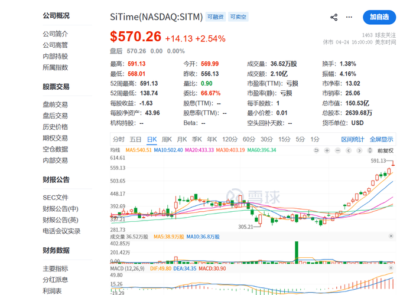Click the 可卖空 short-selling tag
The image size is (413, 295).
pos(238,17)
